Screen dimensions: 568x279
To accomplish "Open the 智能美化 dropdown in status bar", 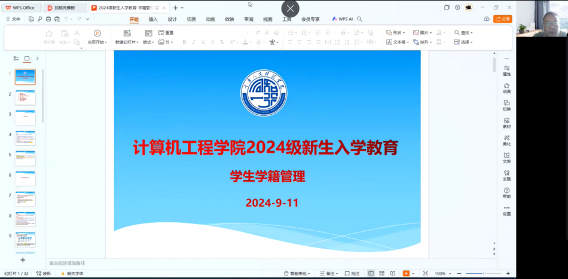I will (297, 274).
